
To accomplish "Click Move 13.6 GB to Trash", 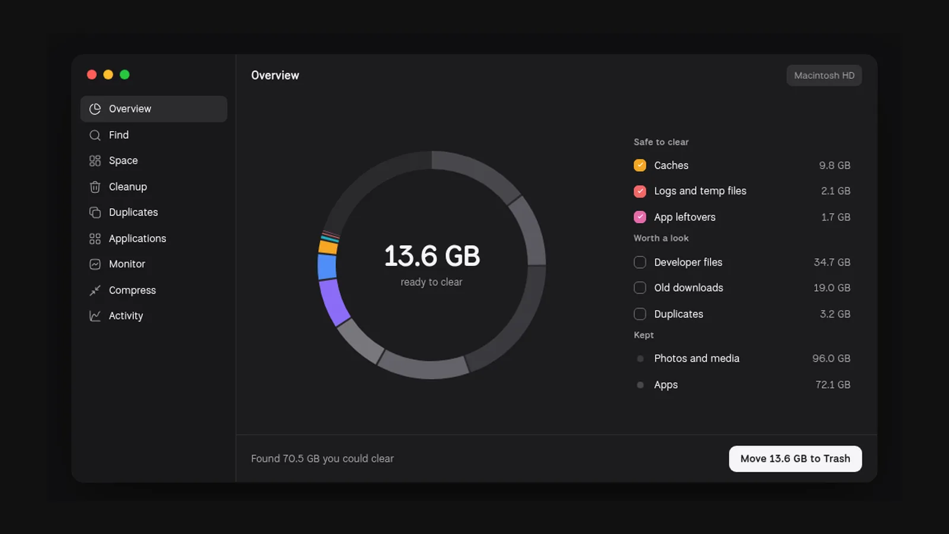I will point(795,459).
